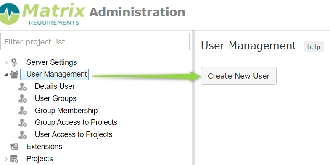The width and height of the screenshot is (330, 165).
Task: Click the User Management people icon
Action: point(14,75)
